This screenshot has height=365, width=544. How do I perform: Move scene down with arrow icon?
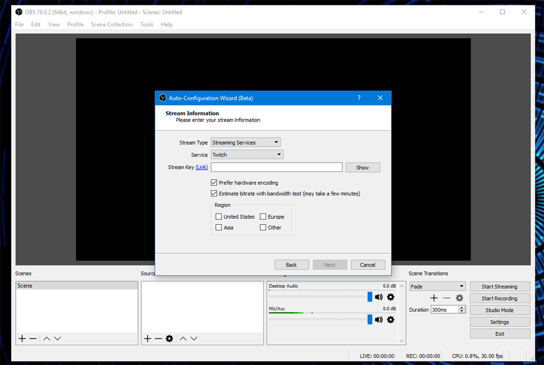tap(58, 338)
